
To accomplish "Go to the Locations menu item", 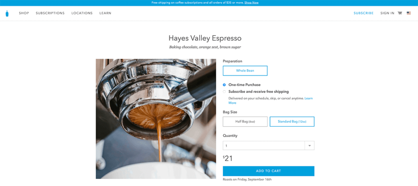I will coord(82,13).
